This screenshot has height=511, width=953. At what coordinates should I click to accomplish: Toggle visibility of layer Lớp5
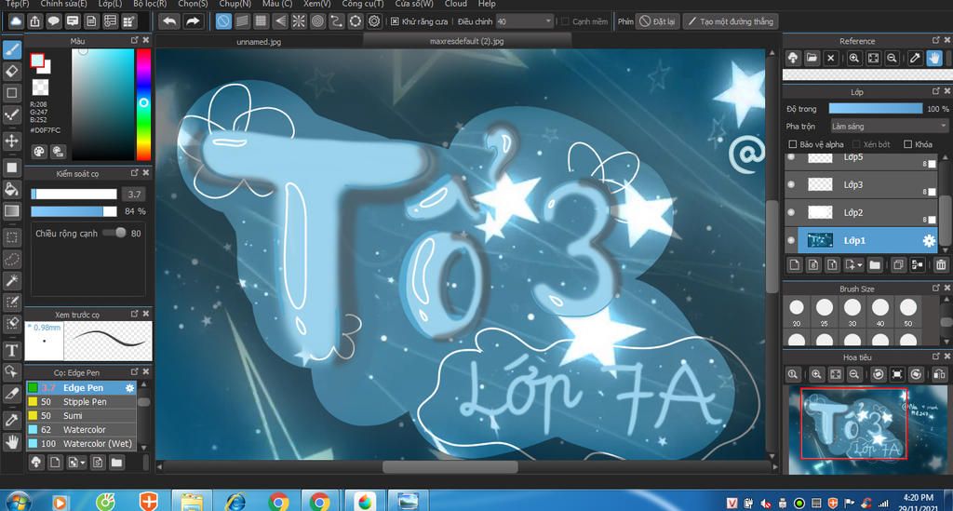[x=791, y=157]
